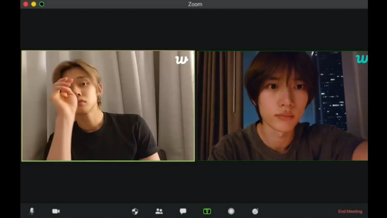
Task: Click the yellow minimize window button
Action: point(34,4)
